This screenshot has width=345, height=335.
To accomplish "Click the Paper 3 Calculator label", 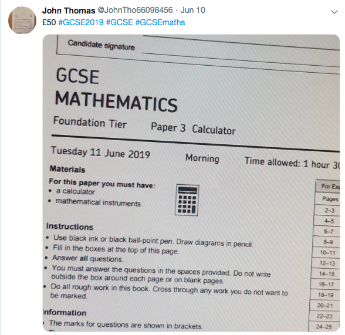I will tap(193, 128).
